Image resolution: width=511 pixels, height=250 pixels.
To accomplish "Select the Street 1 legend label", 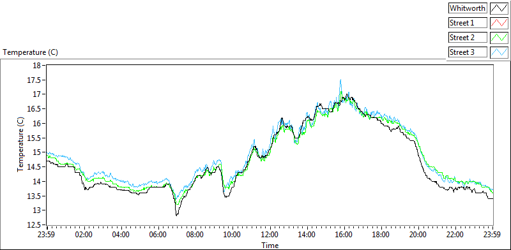I will (x=468, y=23).
